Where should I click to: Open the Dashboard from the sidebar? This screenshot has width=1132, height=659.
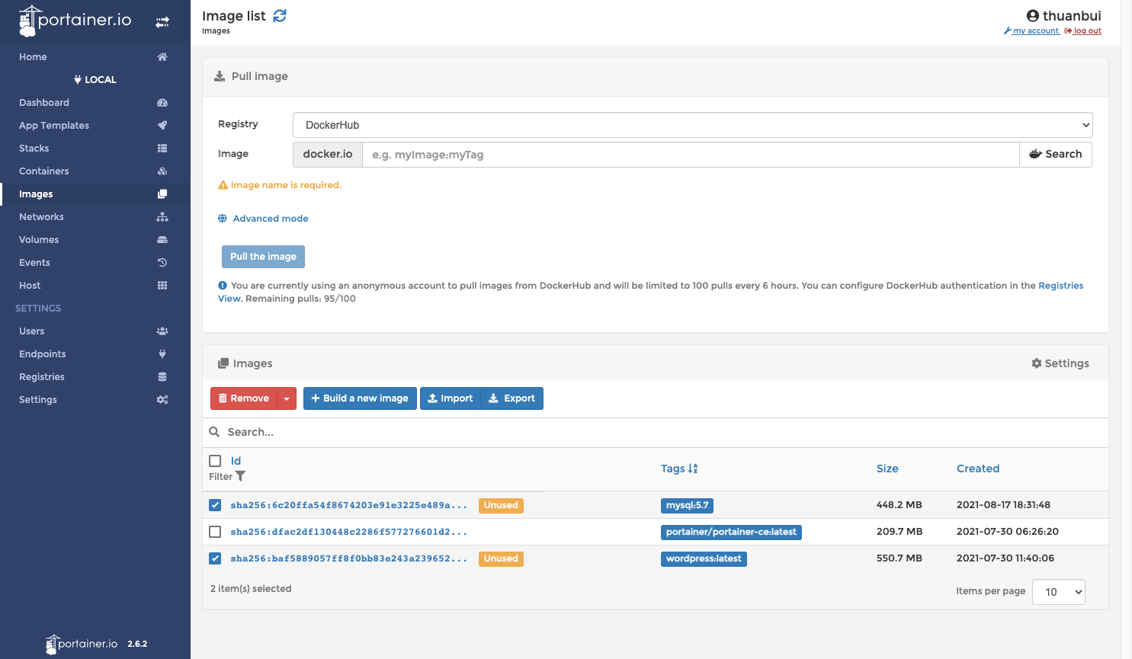(x=43, y=102)
